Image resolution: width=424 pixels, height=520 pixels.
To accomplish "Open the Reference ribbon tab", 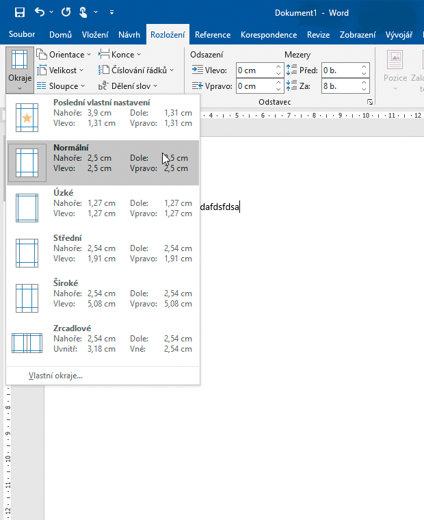I will click(212, 35).
